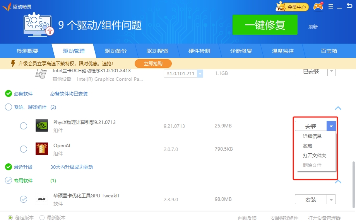This screenshot has height=224, width=356.
Task: Click the NVIDIA PhysX component icon
Action: 42,126
